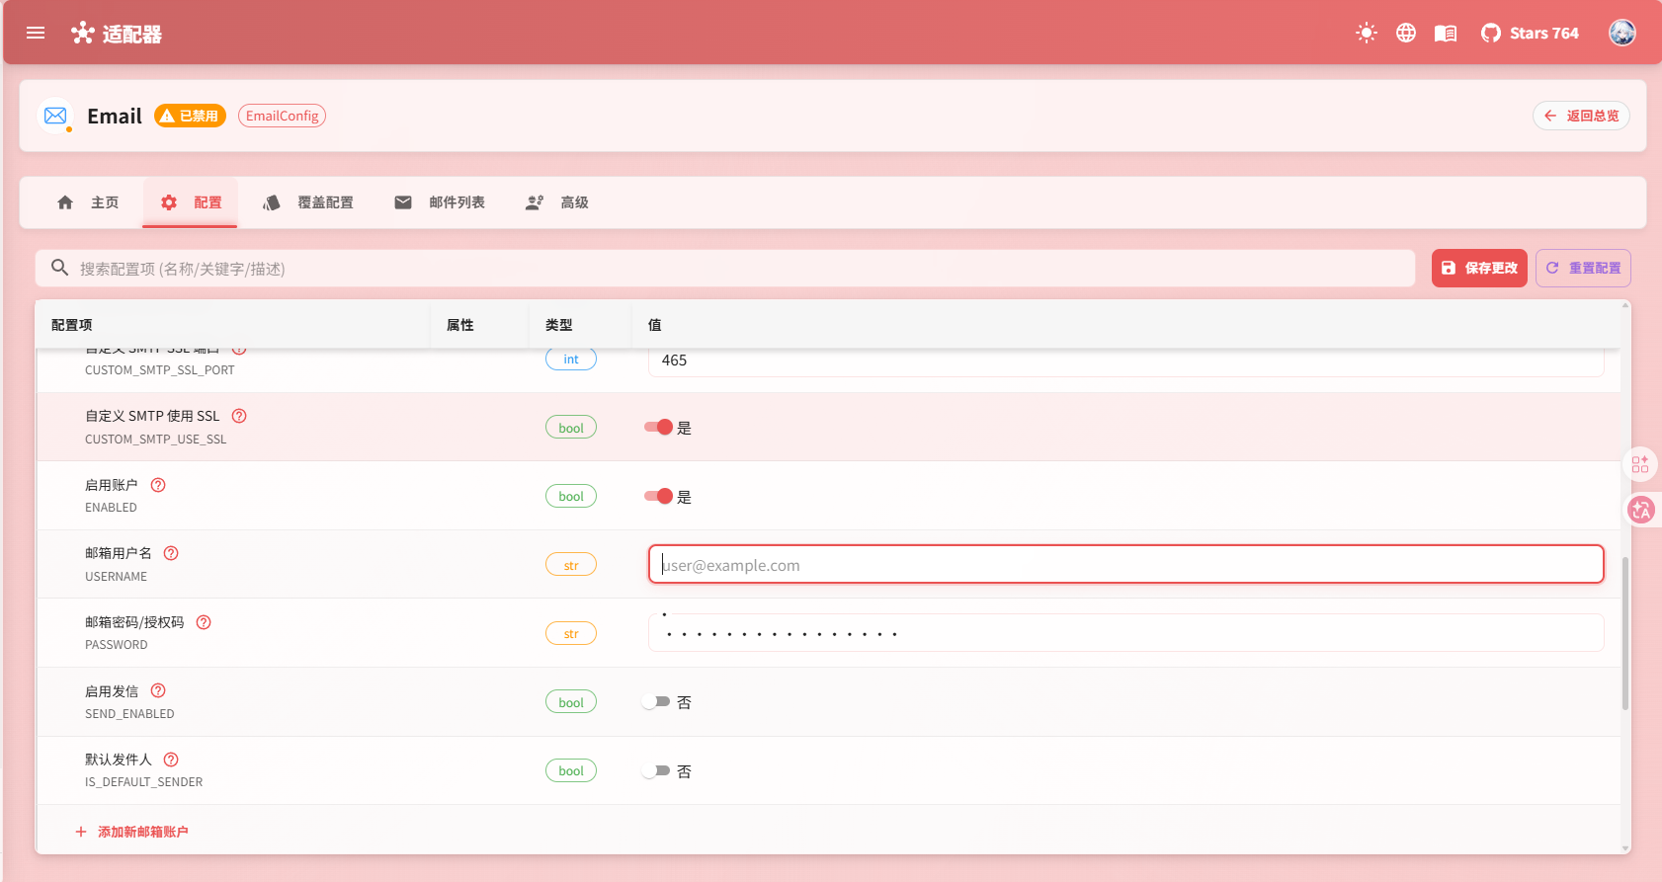The width and height of the screenshot is (1662, 882).
Task: Open the 邮件列表 tab
Action: tap(440, 202)
